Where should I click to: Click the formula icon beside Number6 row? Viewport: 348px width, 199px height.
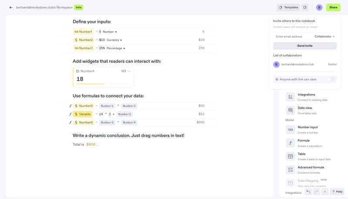point(70,122)
